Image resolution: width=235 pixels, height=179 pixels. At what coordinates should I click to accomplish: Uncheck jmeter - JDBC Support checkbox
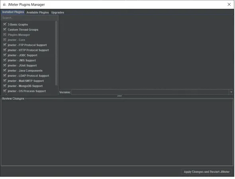[x=5, y=55]
